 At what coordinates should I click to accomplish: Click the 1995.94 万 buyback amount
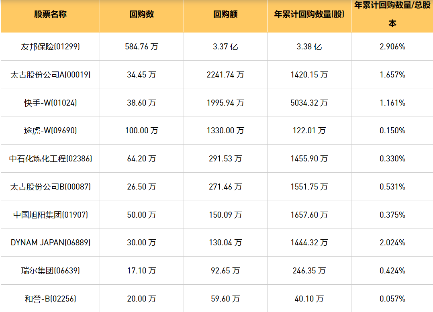[x=225, y=103]
